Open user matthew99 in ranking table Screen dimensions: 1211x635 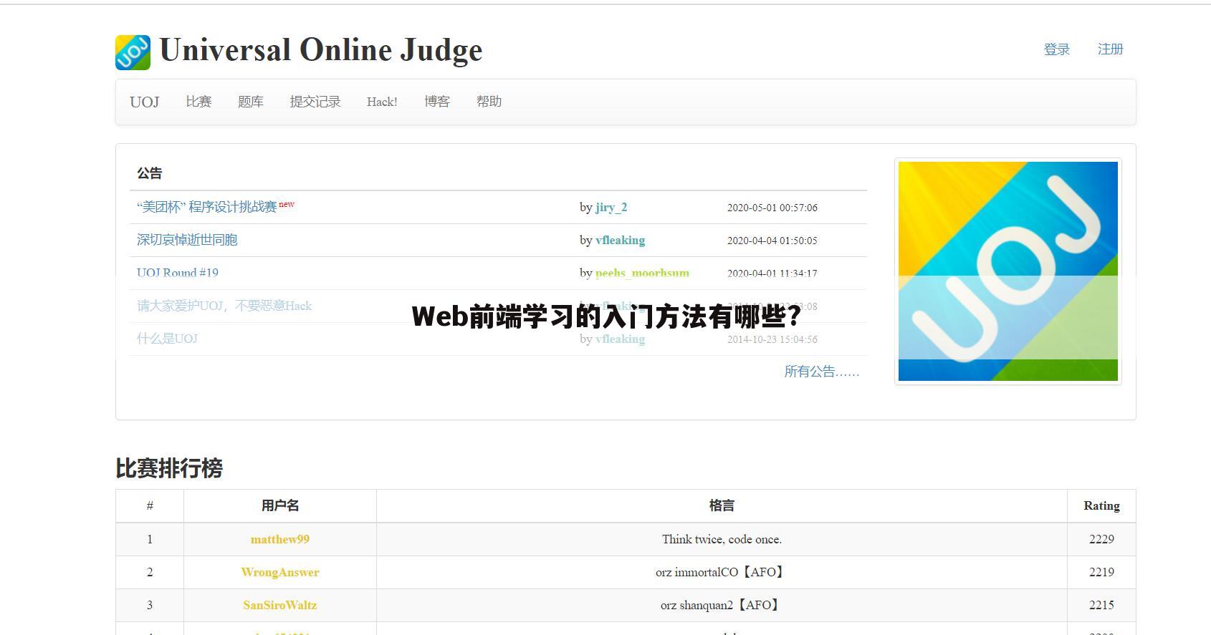tap(280, 539)
